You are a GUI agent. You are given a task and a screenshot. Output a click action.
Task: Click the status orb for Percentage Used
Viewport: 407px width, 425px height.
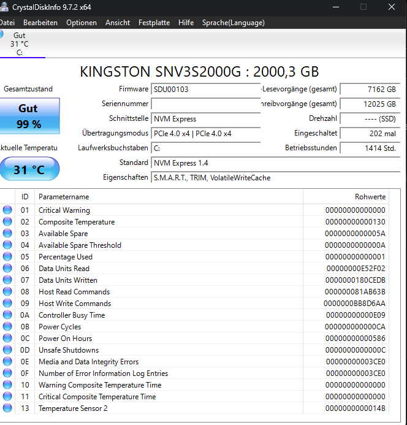[x=7, y=256]
